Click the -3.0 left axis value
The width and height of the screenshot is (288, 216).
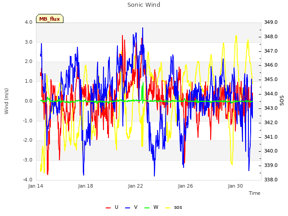(28, 160)
